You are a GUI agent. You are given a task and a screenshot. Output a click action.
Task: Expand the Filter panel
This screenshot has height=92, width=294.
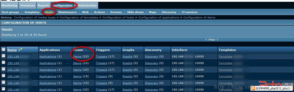(212, 40)
